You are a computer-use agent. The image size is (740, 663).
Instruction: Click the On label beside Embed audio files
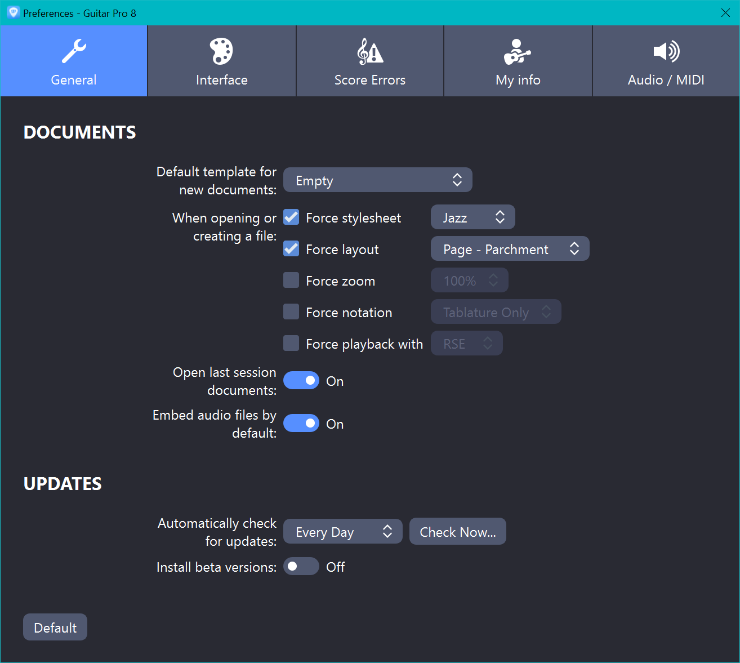click(335, 424)
